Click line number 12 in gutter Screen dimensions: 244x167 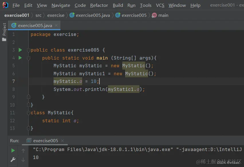tap(12, 121)
